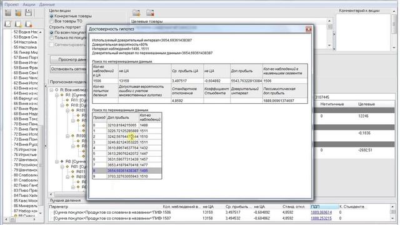Select pass 9 value 3703,32763055943
400x225 pixels.
click(122, 176)
